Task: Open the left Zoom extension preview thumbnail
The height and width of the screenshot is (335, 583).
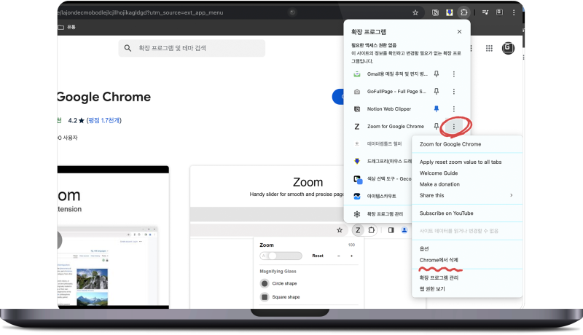Action: tap(113, 237)
